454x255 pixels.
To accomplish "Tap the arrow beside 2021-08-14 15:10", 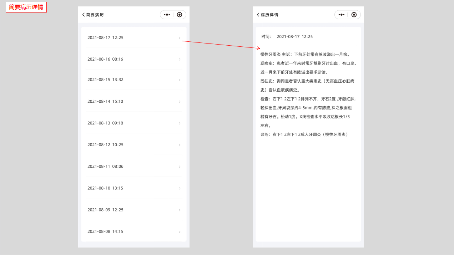I will (180, 102).
